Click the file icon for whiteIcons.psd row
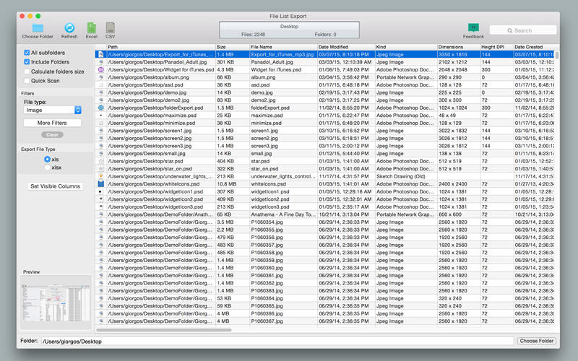 tap(100, 183)
